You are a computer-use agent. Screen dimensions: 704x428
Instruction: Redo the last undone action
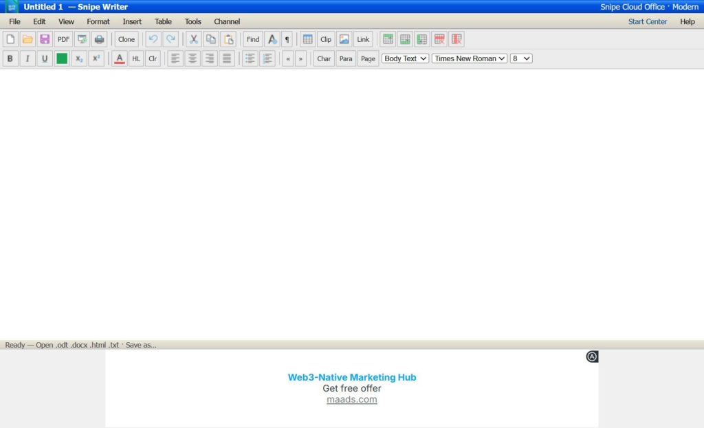(x=170, y=39)
